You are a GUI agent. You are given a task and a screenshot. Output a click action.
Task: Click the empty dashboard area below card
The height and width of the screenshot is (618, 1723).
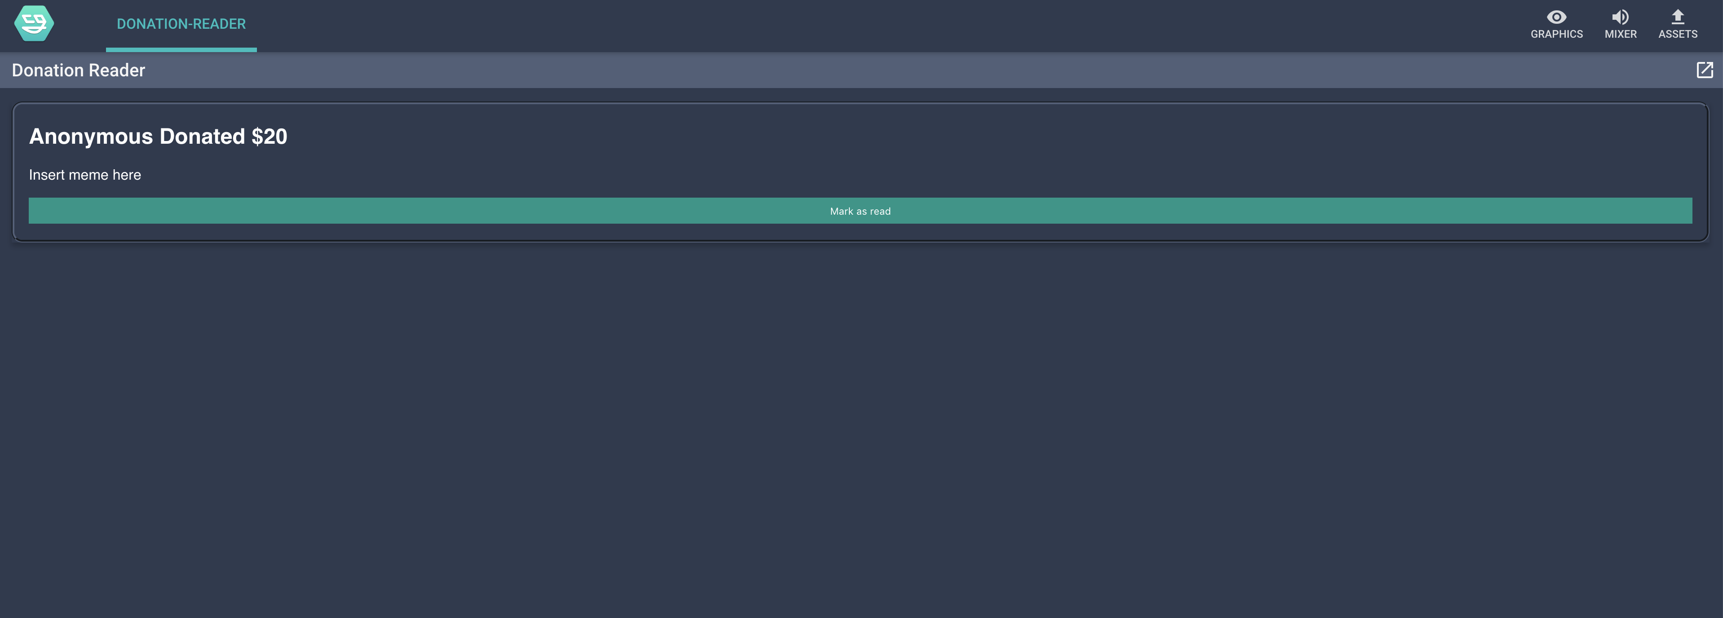[861, 428]
